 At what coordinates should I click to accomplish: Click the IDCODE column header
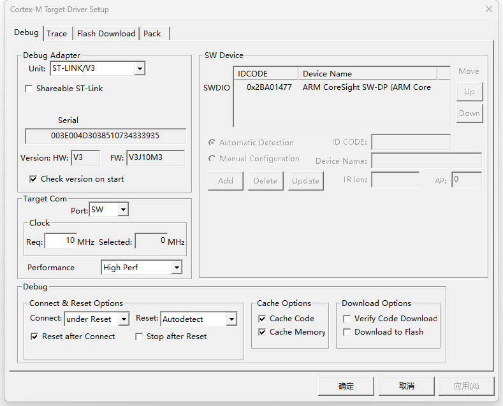tap(266, 73)
